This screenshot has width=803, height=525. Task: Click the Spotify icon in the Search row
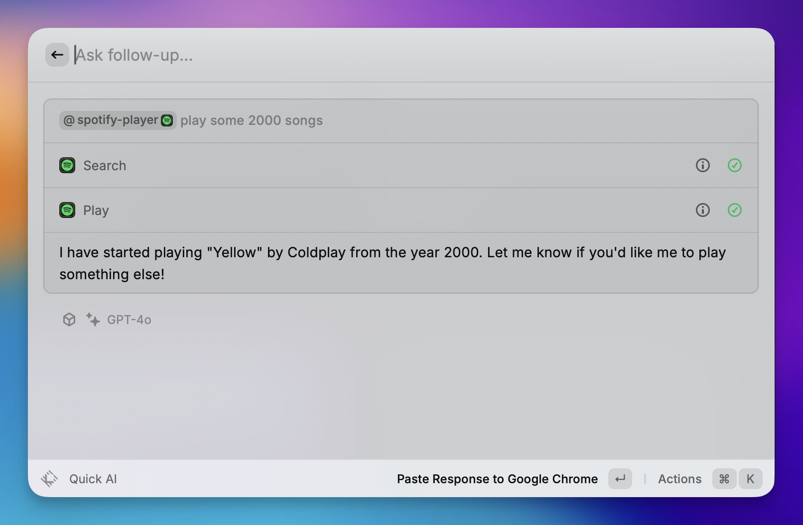pyautogui.click(x=67, y=165)
